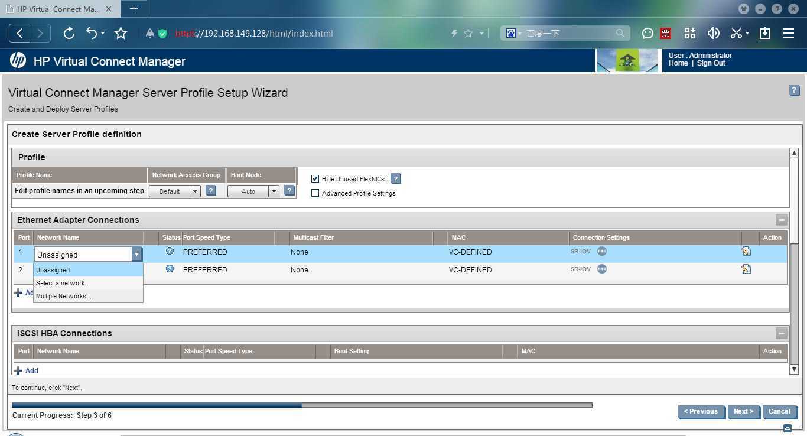This screenshot has width=807, height=436.
Task: Open the browser downloads icon
Action: [765, 33]
